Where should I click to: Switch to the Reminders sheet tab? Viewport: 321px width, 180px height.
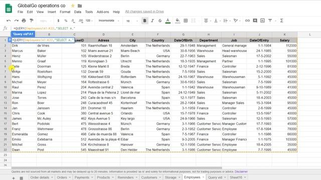pos(127,177)
